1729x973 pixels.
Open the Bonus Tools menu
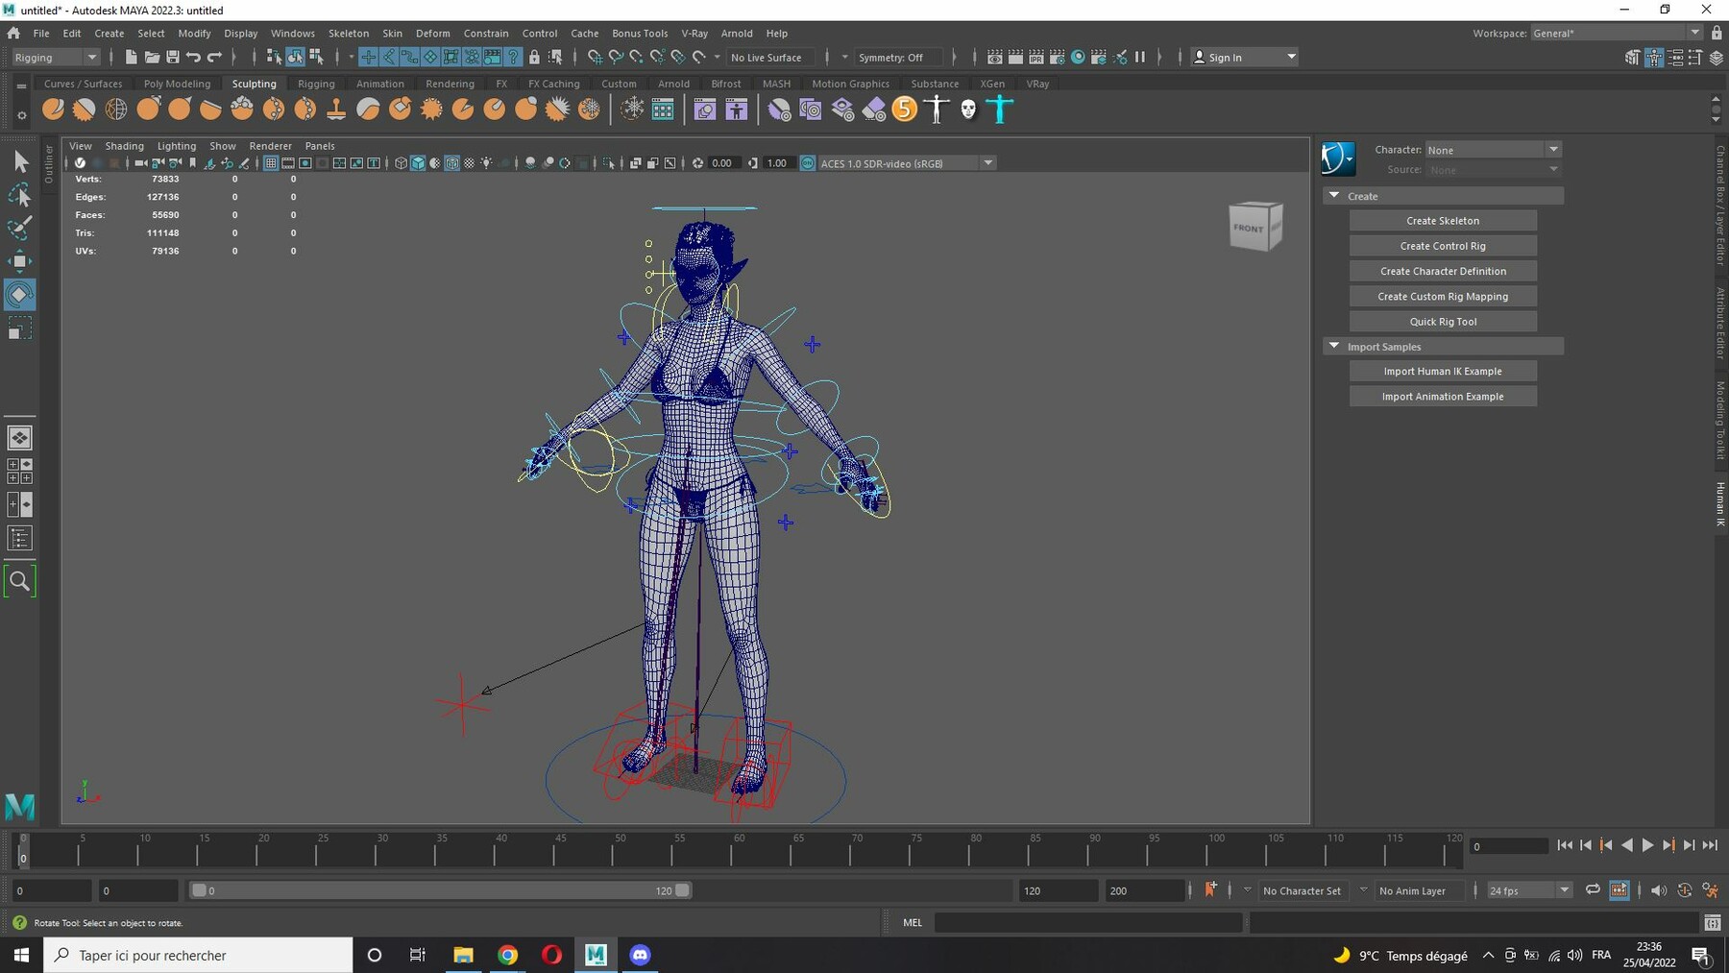[640, 33]
